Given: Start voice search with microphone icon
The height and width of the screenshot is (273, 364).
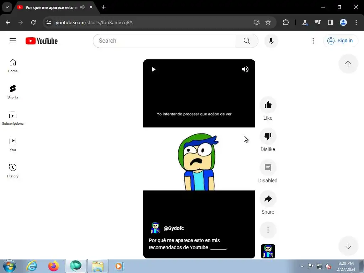Looking at the screenshot, I should pyautogui.click(x=271, y=41).
